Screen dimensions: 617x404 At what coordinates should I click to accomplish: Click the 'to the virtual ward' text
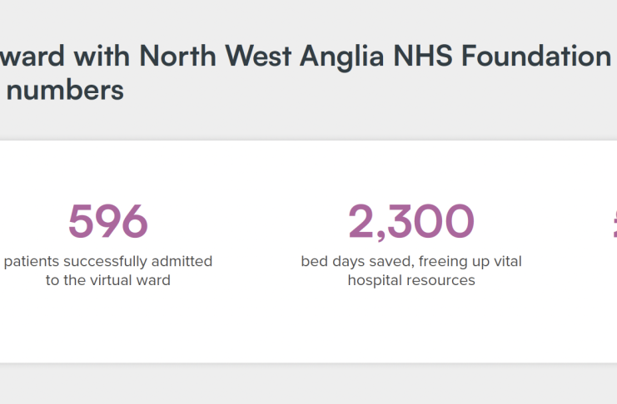coord(108,280)
